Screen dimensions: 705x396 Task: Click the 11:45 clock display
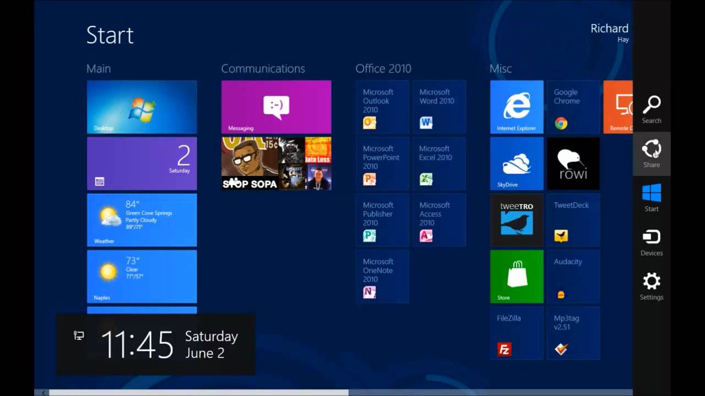(137, 345)
